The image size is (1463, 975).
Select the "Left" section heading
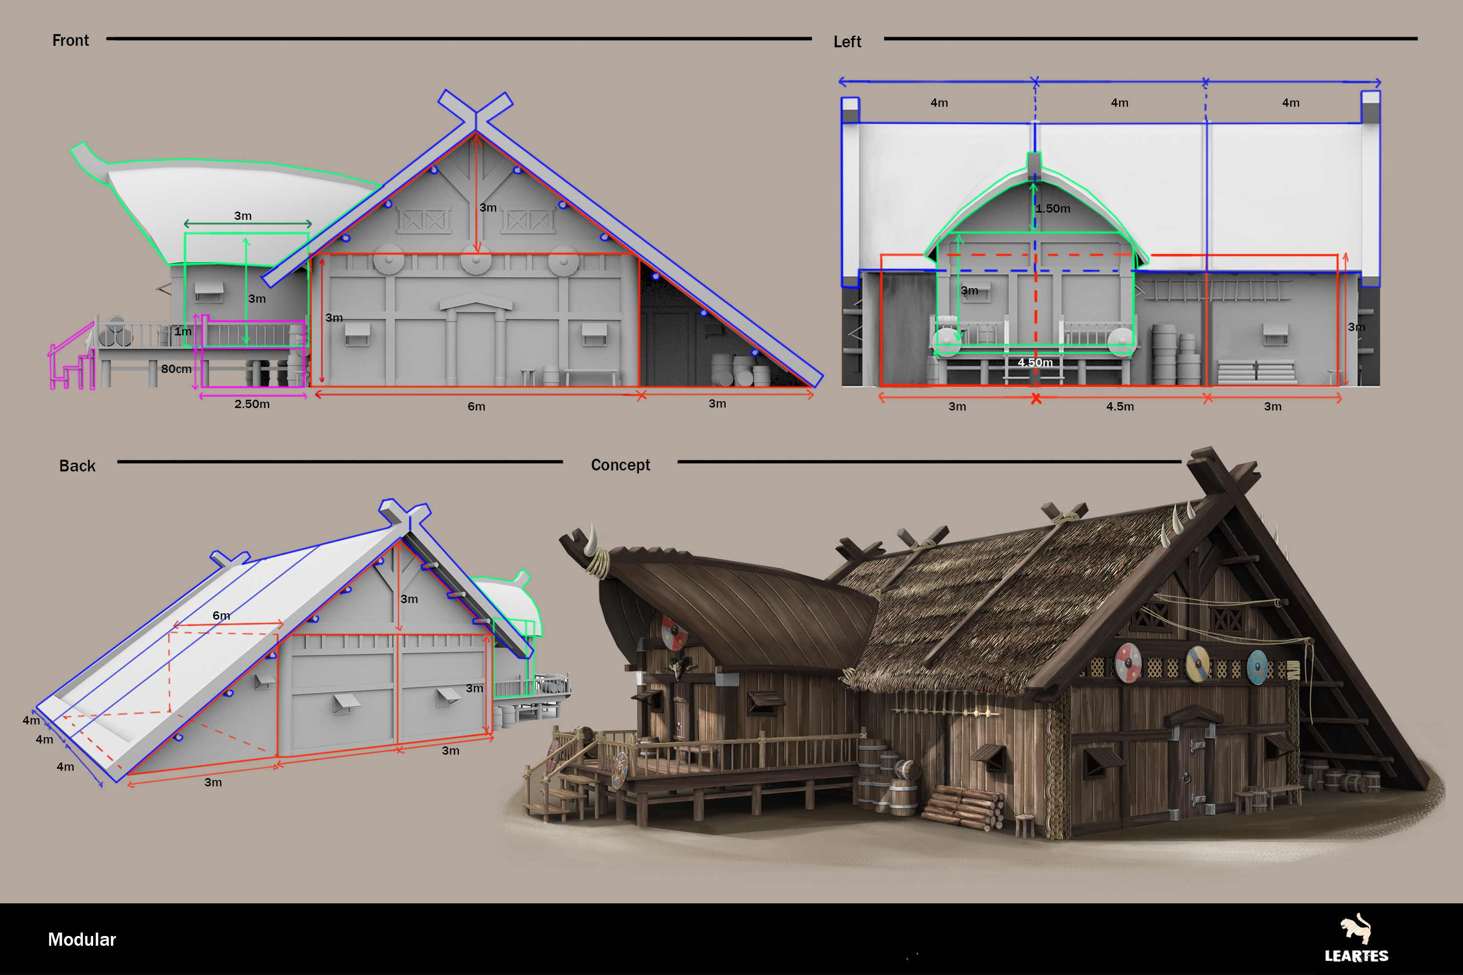847,41
